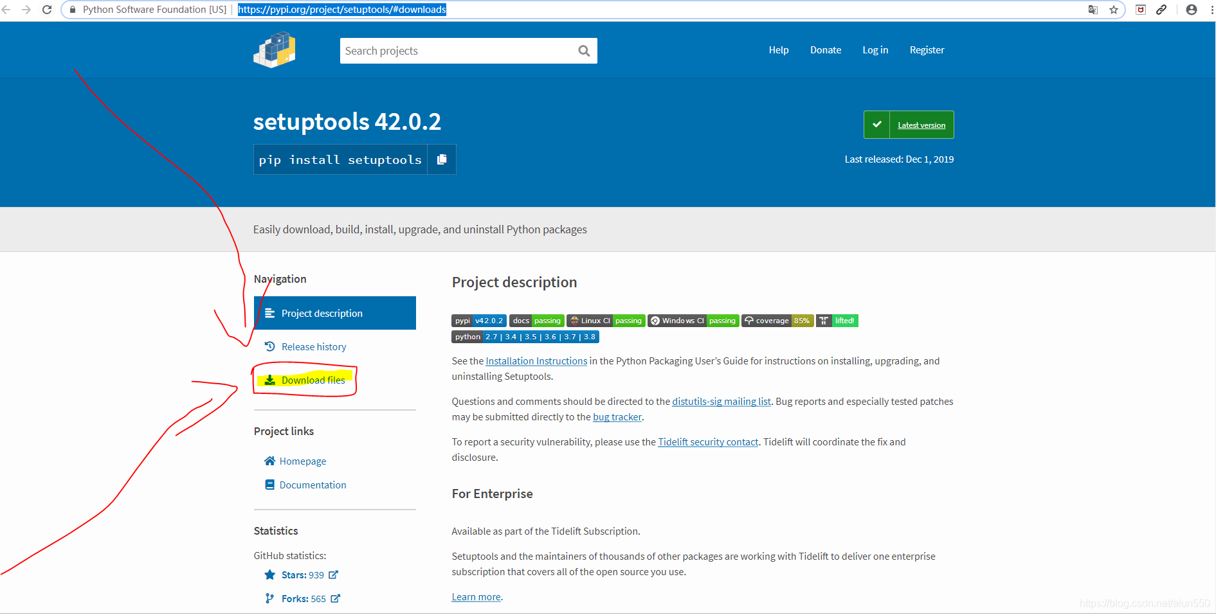
Task: Click the red shield extension icon
Action: 1141,10
